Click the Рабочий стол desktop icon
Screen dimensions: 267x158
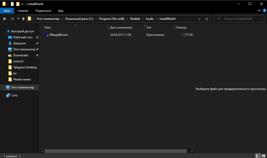(x=10, y=37)
